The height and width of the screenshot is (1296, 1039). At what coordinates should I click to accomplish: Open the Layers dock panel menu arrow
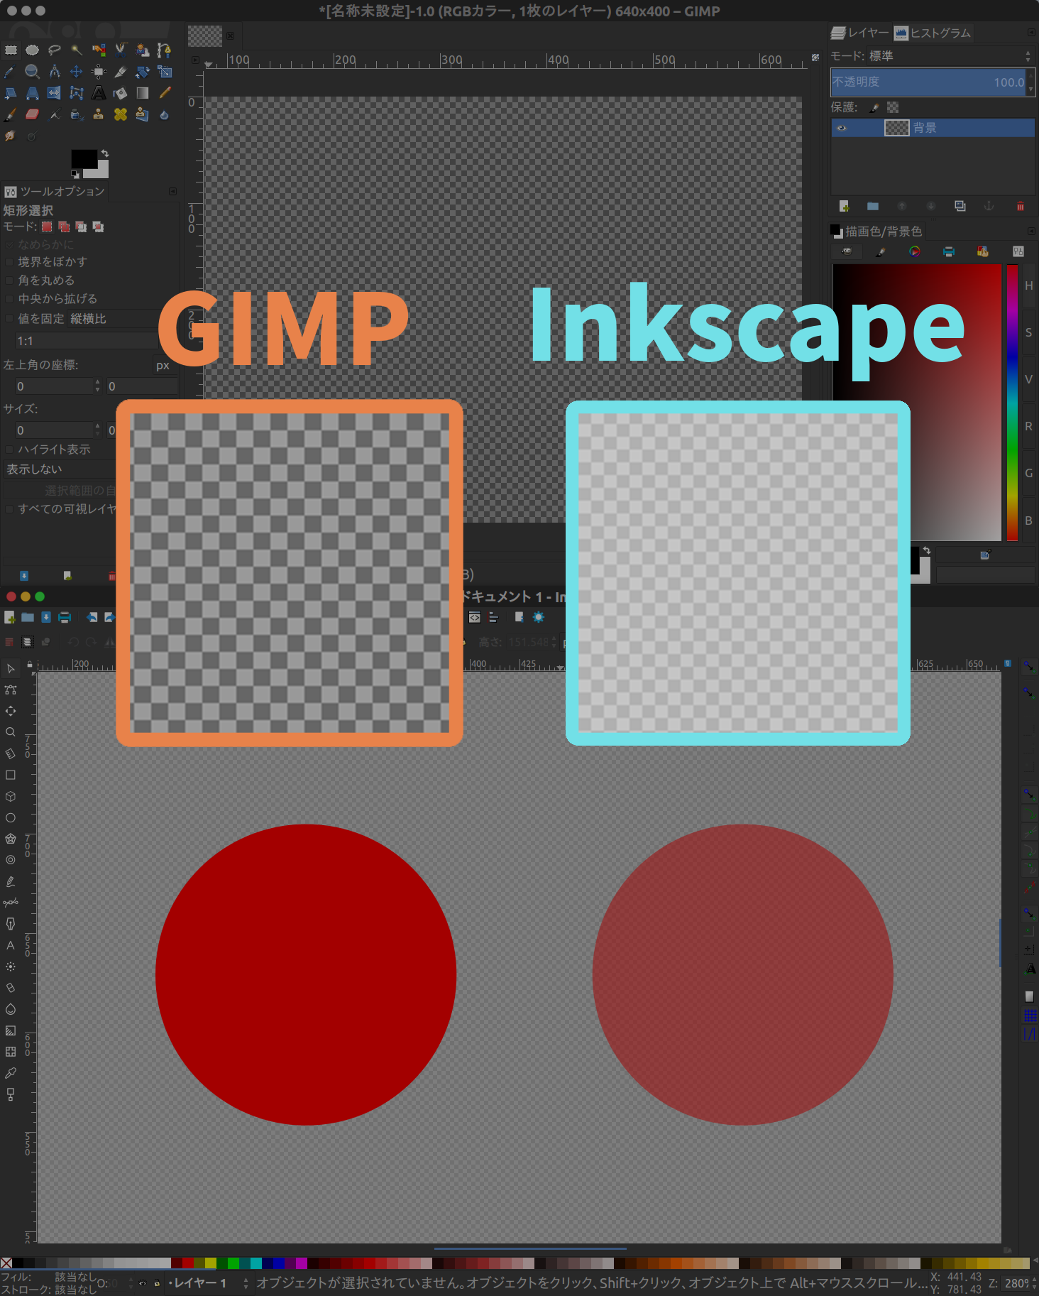pos(1031,33)
